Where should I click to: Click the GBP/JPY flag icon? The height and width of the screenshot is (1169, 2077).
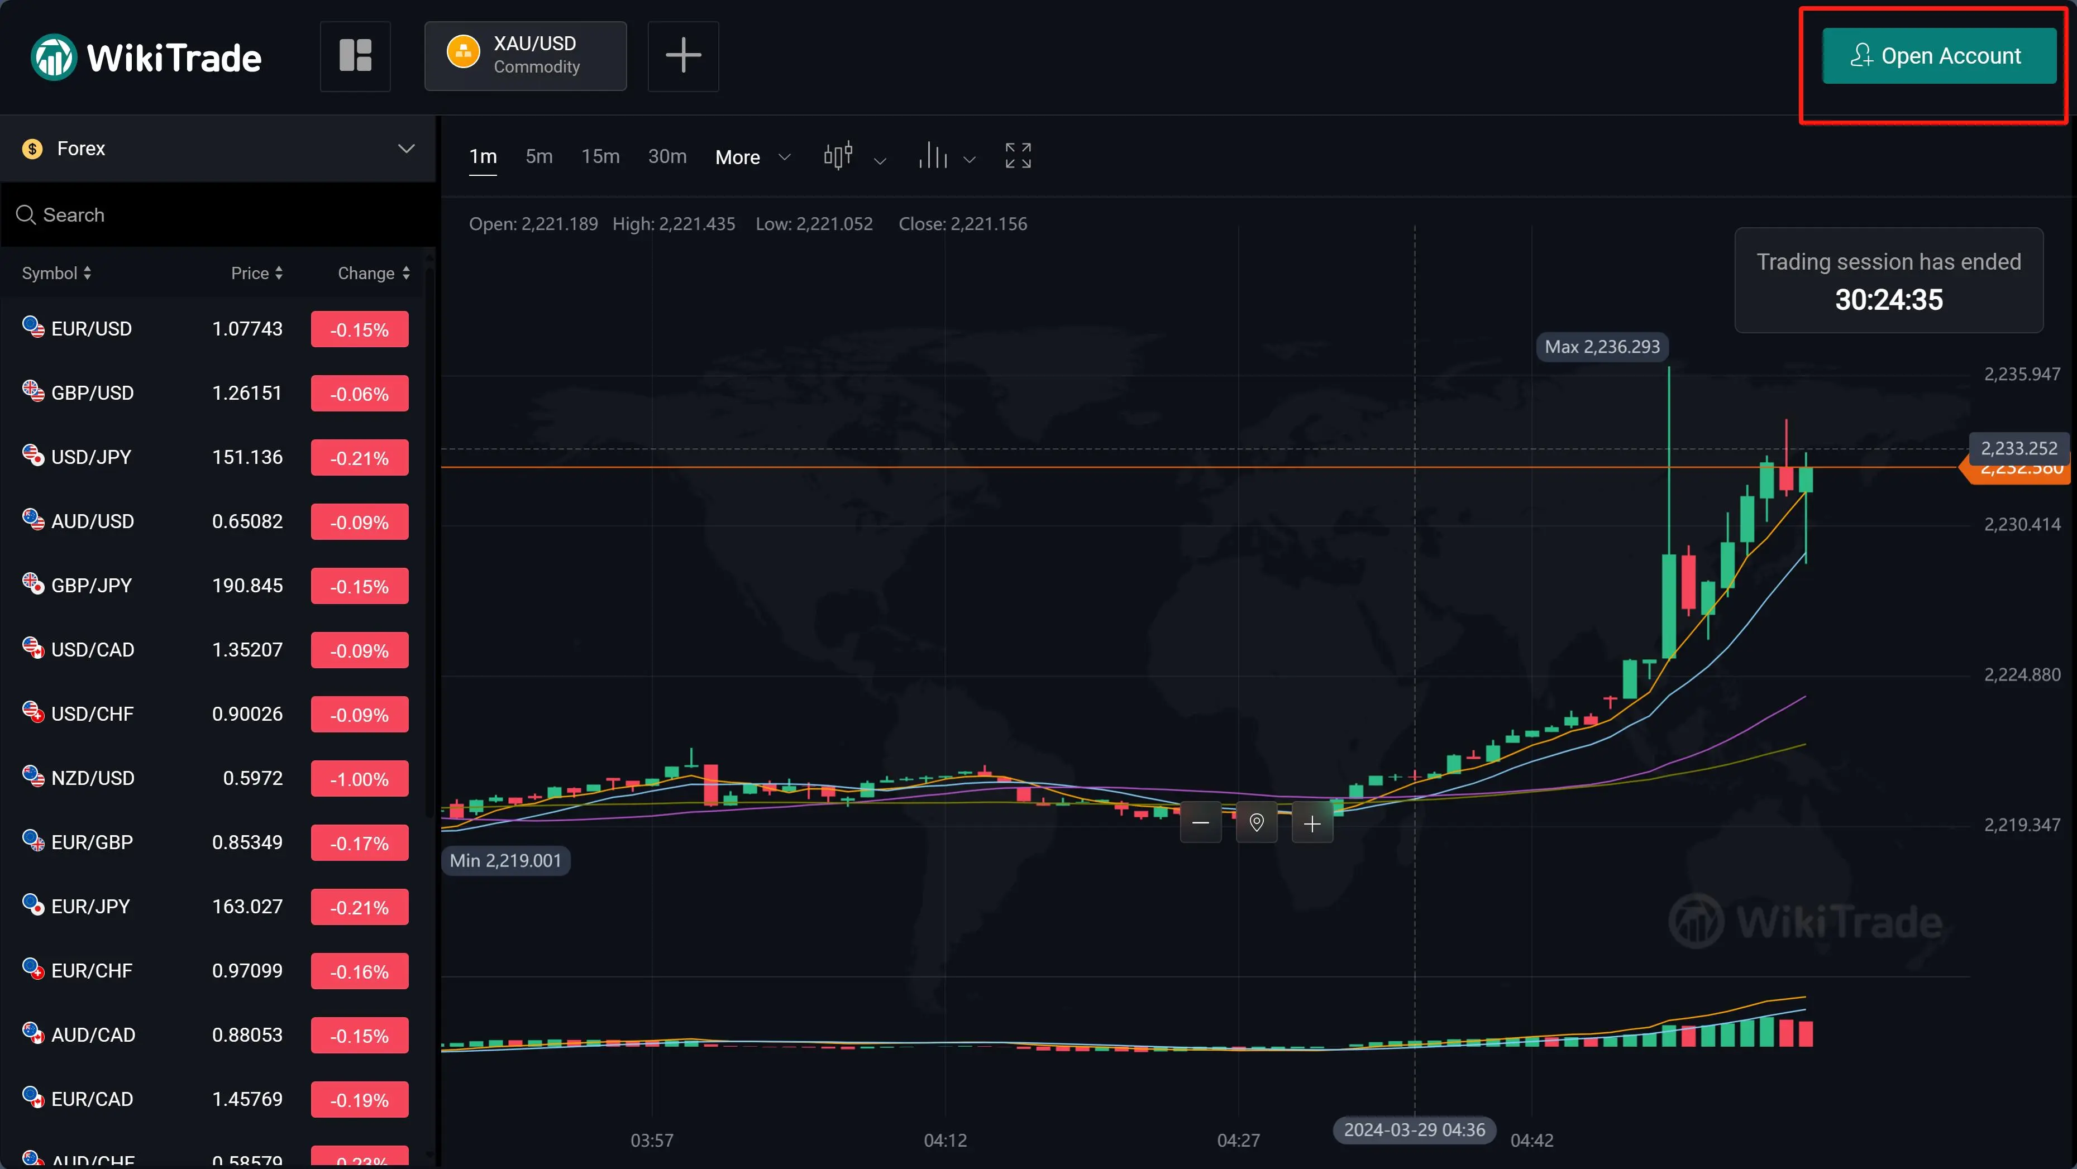click(33, 584)
